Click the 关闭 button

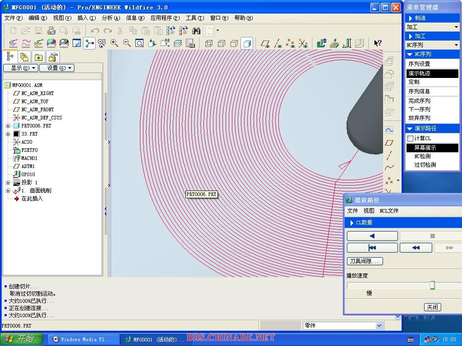pos(432,307)
